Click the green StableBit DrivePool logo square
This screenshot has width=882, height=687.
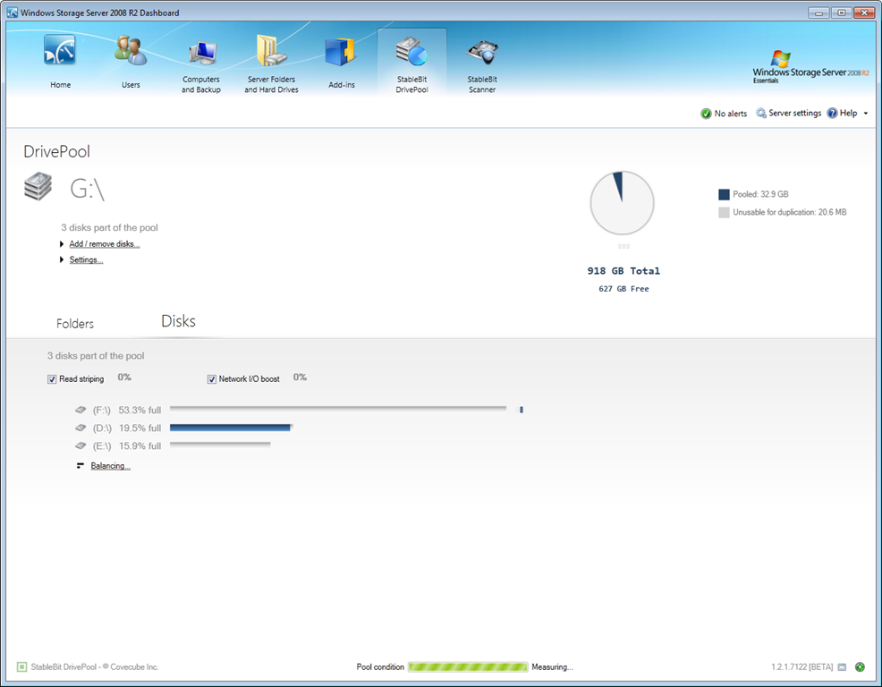[22, 666]
